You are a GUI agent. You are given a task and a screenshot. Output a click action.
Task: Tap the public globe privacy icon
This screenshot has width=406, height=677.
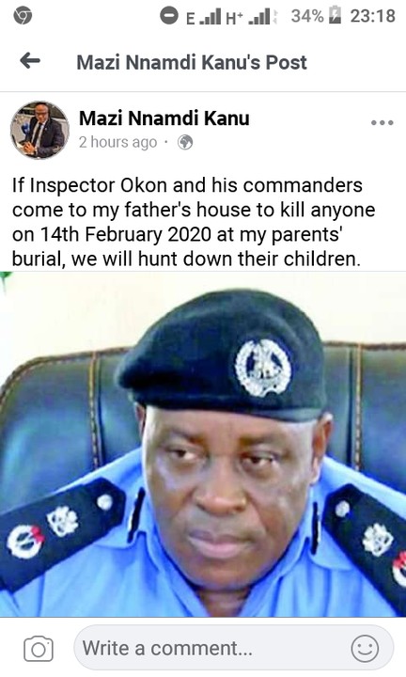(185, 142)
